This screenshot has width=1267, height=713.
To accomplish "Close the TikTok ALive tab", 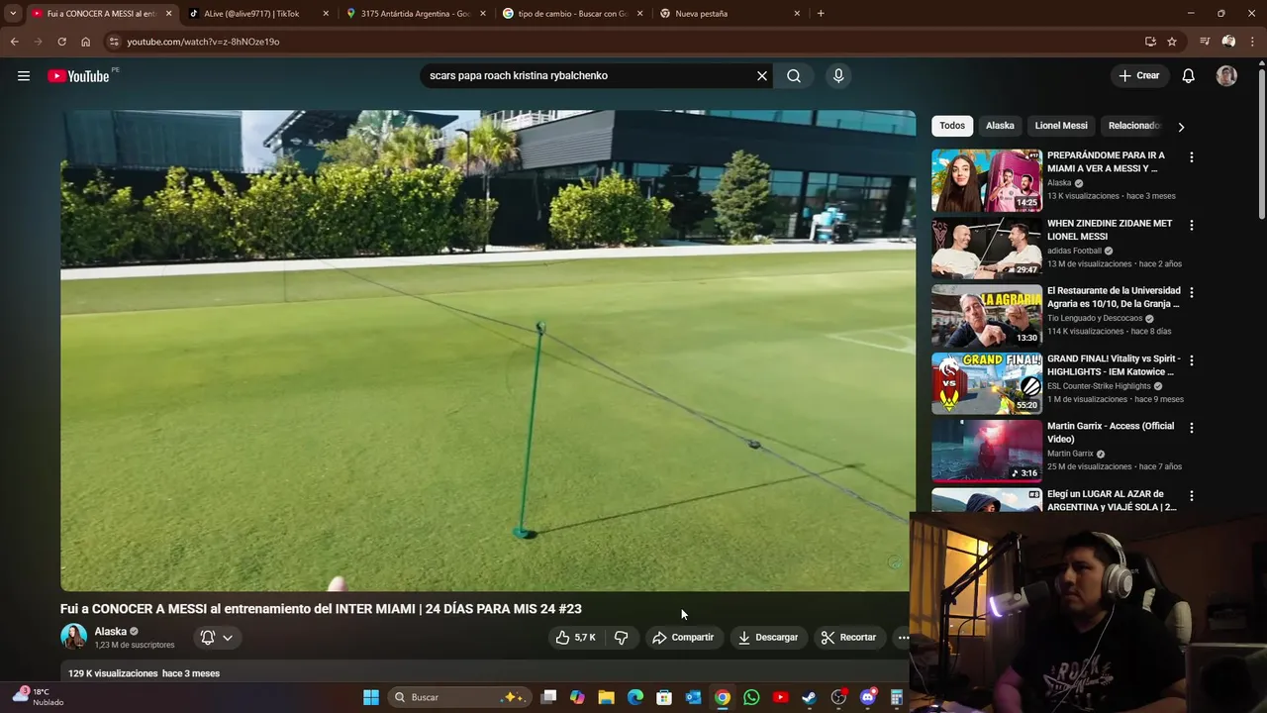I will point(326,14).
